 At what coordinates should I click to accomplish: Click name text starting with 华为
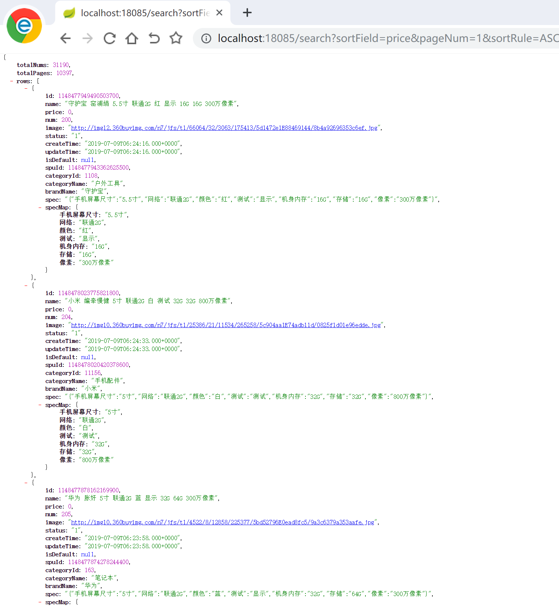(x=141, y=498)
